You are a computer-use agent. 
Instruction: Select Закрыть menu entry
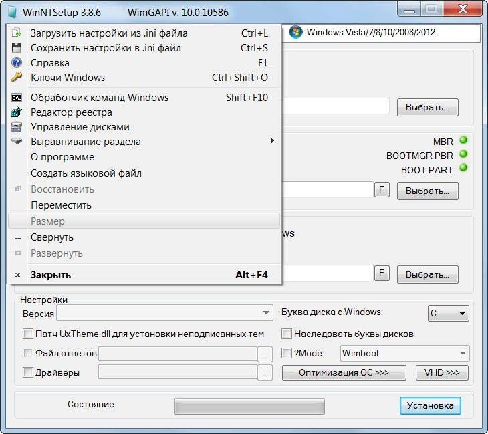[144, 275]
